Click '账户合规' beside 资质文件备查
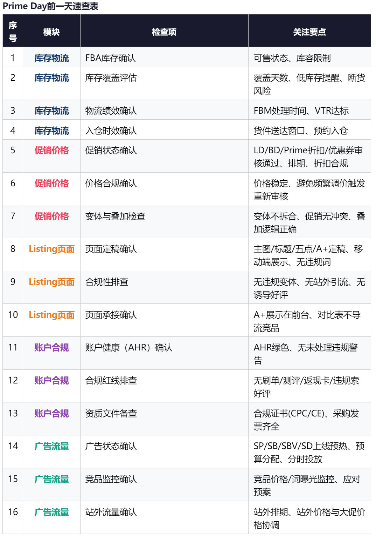The height and width of the screenshot is (548, 376). 51,413
